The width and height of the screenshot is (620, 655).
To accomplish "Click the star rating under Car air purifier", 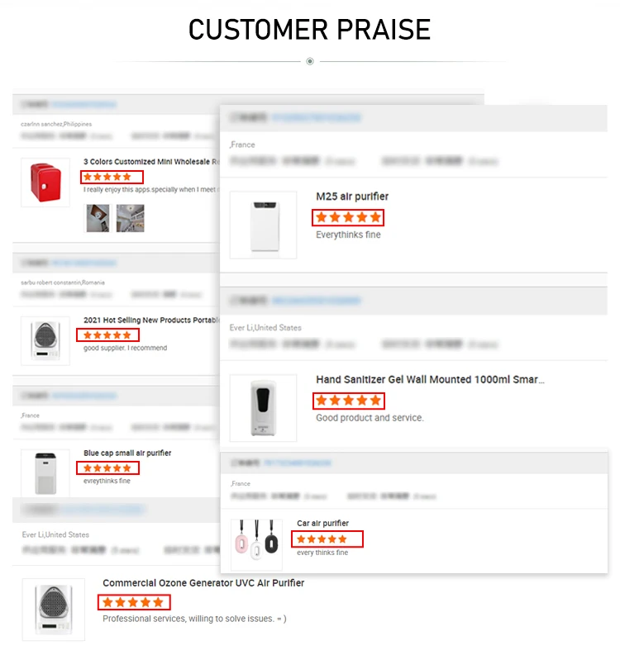I will (327, 539).
